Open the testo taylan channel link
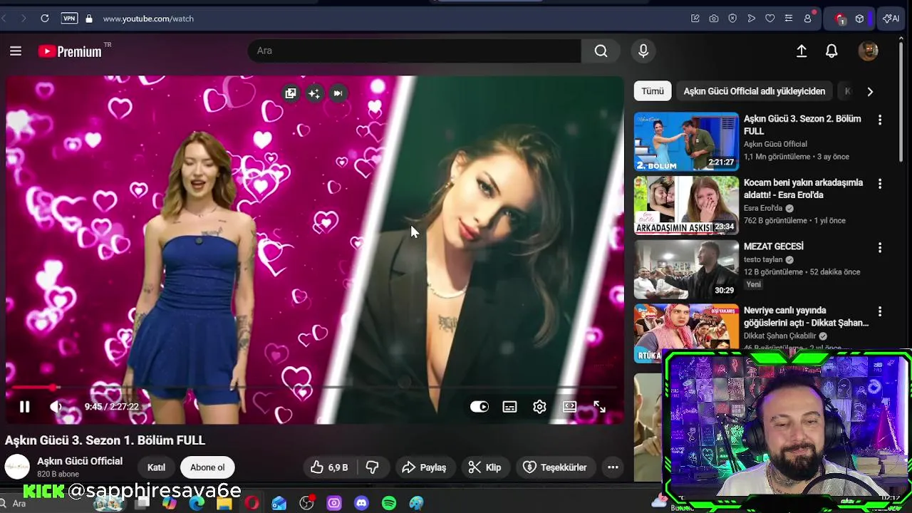 coord(763,260)
